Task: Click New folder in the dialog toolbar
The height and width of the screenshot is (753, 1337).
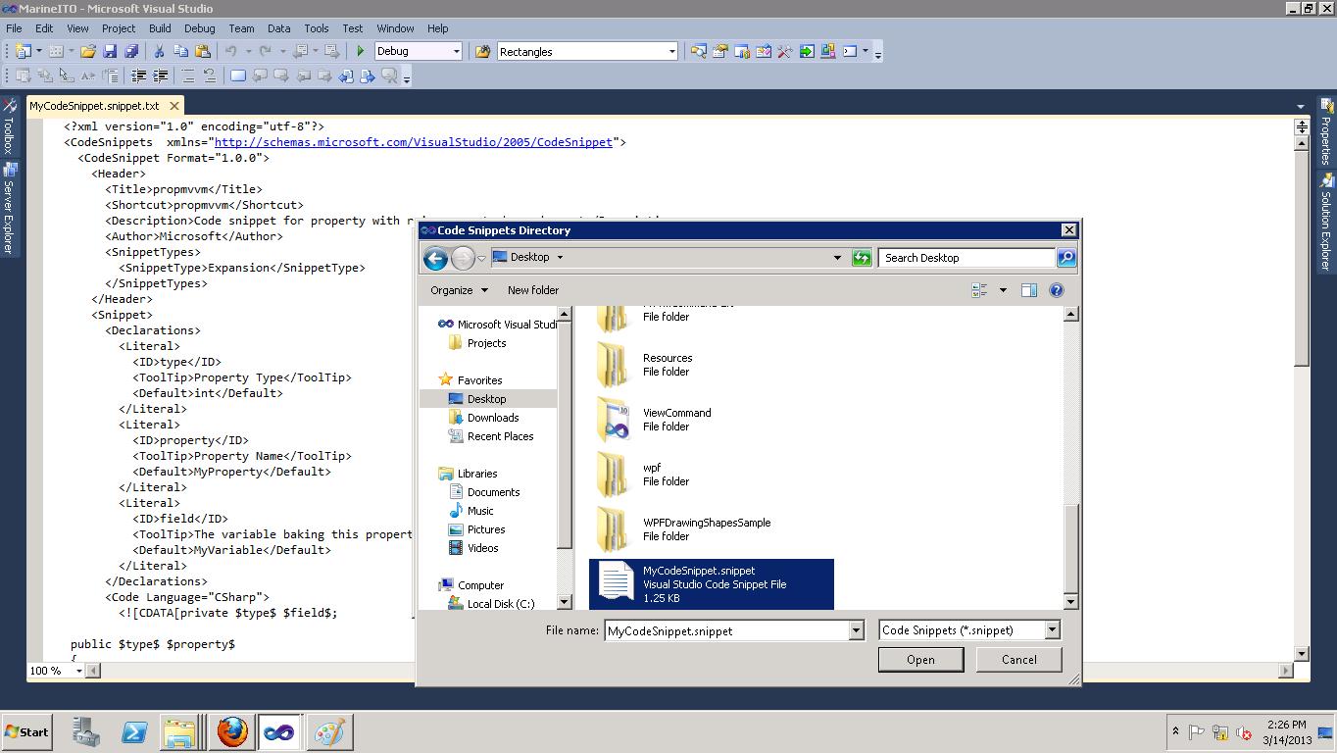Action: [533, 290]
